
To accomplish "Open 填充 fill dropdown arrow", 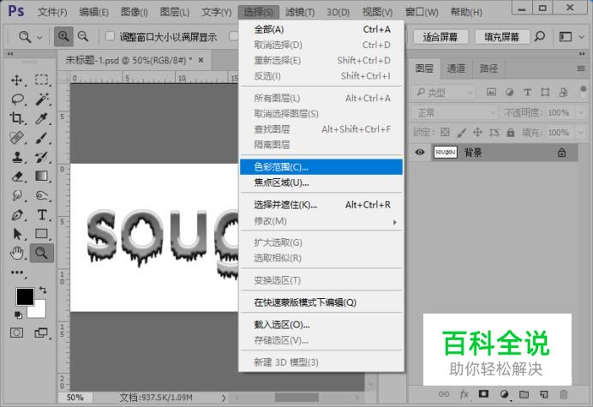I will click(580, 133).
